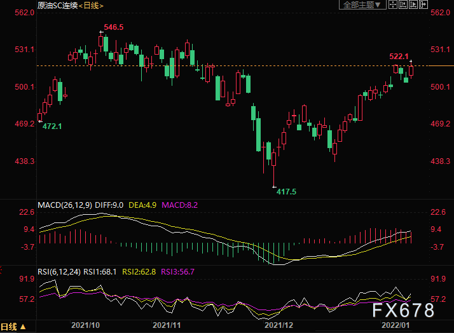Click the 原油SC连续 chart title
The width and height of the screenshot is (454, 333).
[58, 5]
